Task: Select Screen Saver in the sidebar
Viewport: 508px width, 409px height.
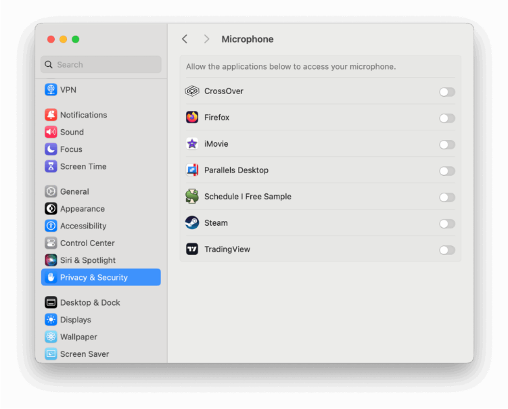Action: [101, 354]
